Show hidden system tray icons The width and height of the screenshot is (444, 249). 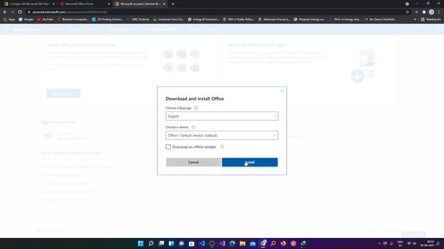point(379,243)
